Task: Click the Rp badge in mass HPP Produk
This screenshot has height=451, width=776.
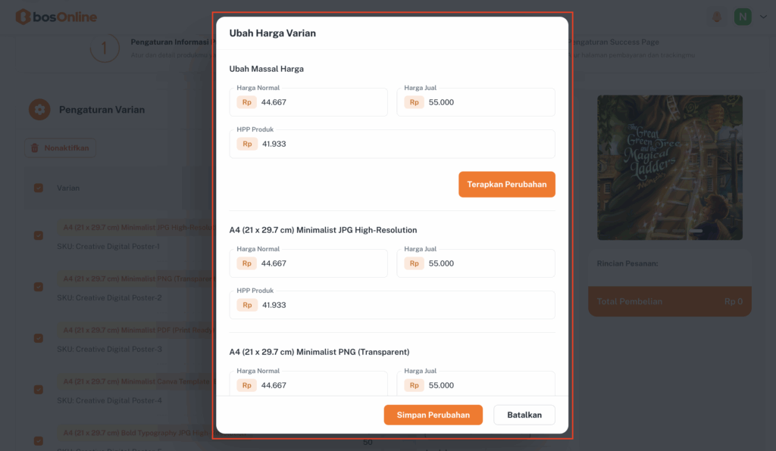Action: coord(247,144)
